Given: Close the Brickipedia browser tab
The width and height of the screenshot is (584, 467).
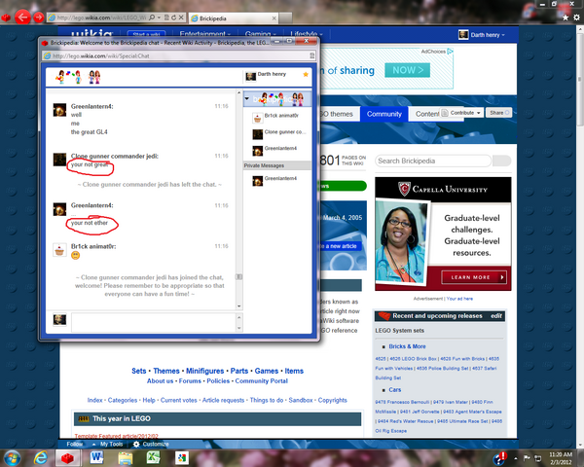Looking at the screenshot, I should click(274, 18).
